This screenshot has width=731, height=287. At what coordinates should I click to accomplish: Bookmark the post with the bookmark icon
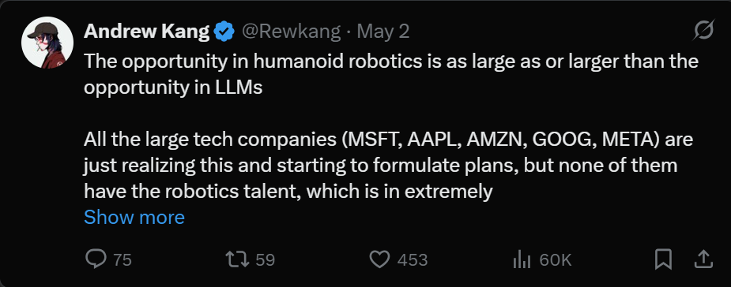[663, 259]
